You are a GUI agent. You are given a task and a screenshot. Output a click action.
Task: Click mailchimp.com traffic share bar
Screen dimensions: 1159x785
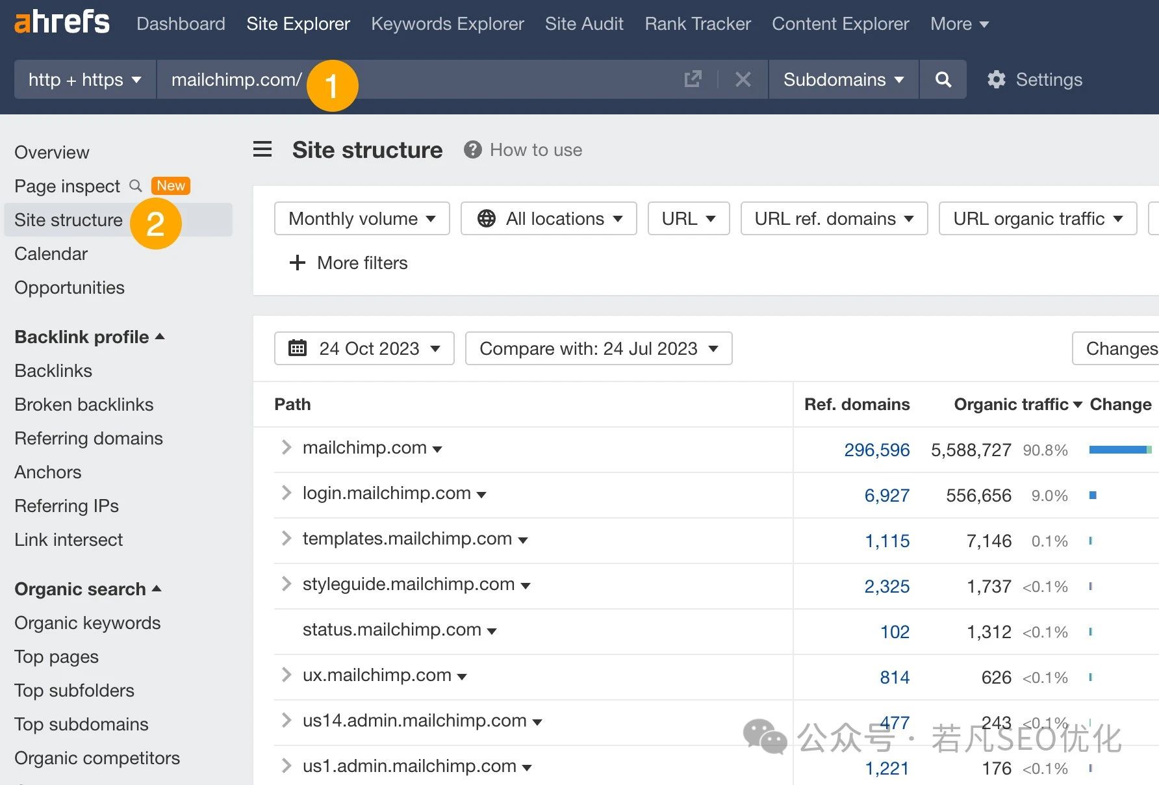[1120, 450]
